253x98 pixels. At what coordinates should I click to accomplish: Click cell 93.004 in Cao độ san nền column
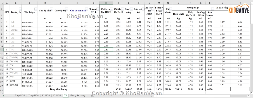pyautogui.click(x=78, y=50)
